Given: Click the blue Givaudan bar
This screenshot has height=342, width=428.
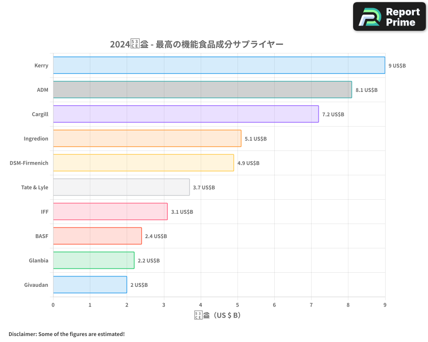Looking at the screenshot, I should coord(90,285).
